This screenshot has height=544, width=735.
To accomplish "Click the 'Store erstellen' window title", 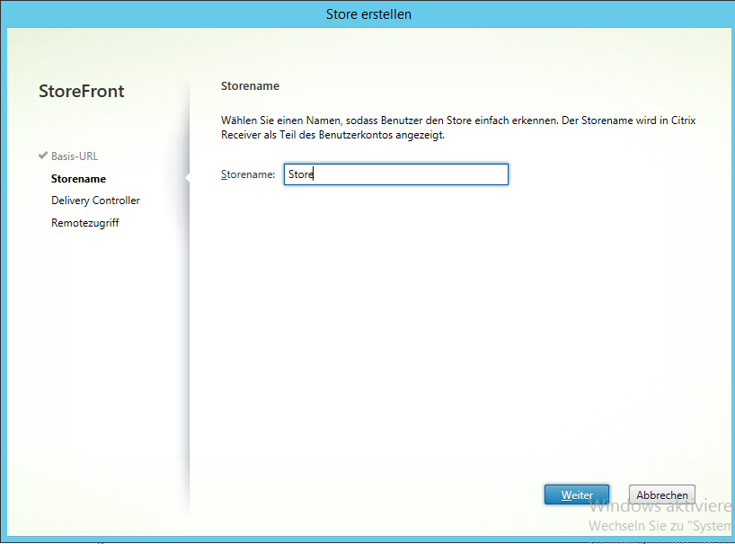I will [x=368, y=14].
